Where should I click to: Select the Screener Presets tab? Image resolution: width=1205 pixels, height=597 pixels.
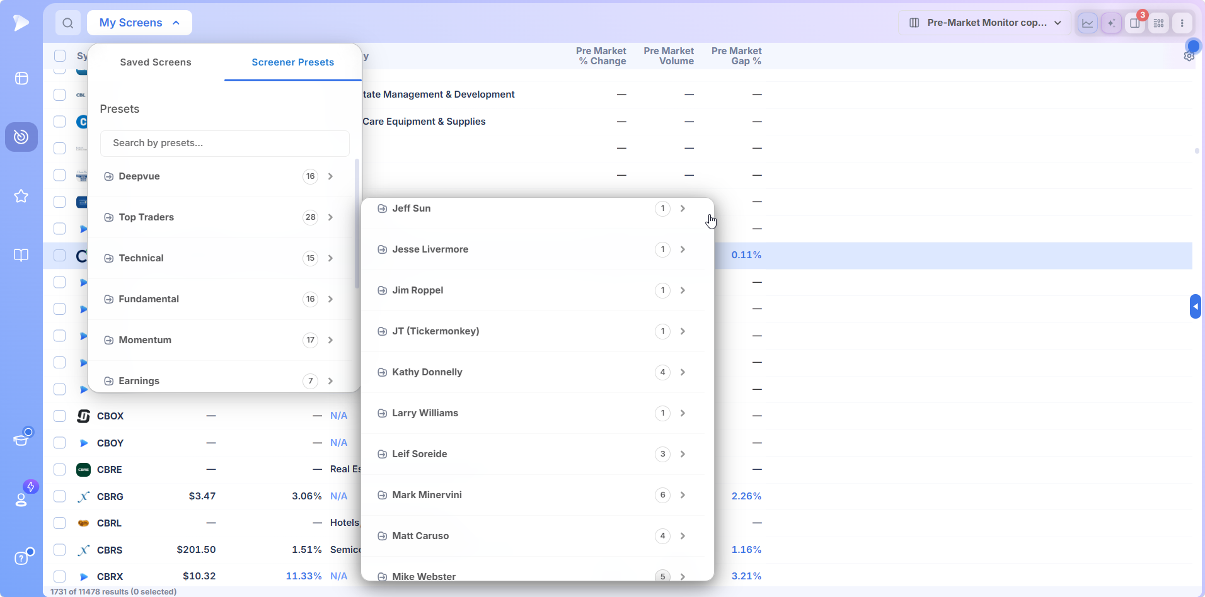pos(293,62)
